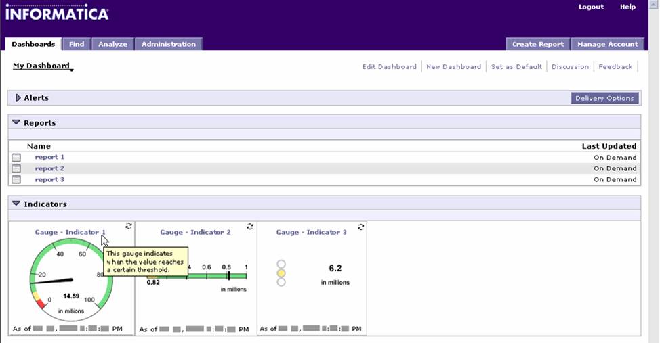Open the My Dashboard dropdown

pyautogui.click(x=43, y=66)
